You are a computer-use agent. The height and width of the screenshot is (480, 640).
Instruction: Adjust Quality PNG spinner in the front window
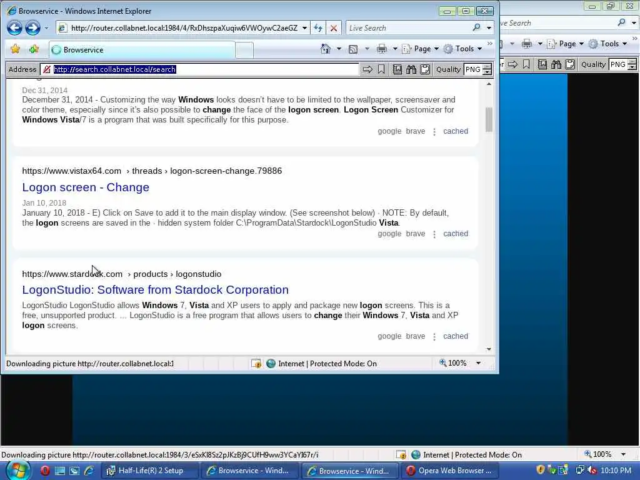point(487,69)
